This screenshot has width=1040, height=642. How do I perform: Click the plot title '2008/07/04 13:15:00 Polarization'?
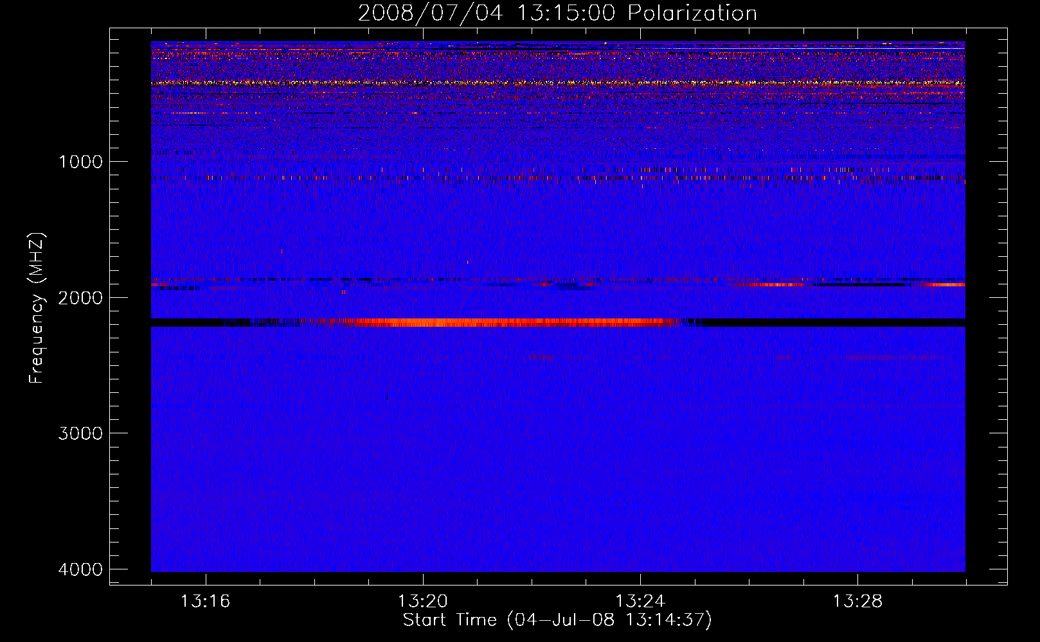[x=557, y=13]
